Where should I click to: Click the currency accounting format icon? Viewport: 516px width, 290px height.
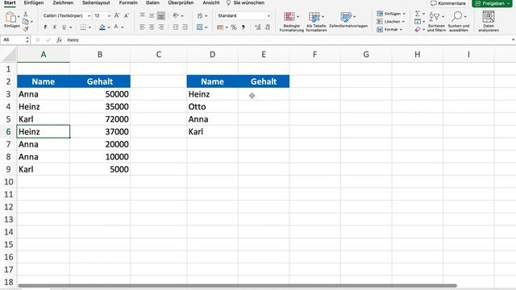tap(220, 27)
